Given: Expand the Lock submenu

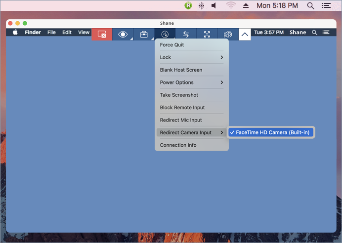Looking at the screenshot, I should [x=192, y=57].
